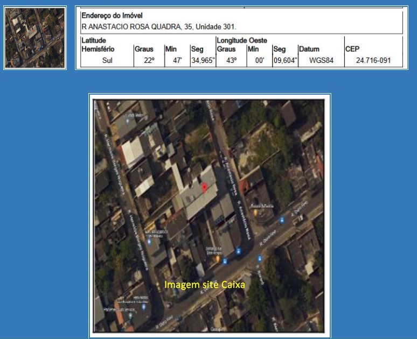Select the orange place marker above 'Imagem site Caixa'
Viewport: 417px width, 339px height.
[218, 258]
